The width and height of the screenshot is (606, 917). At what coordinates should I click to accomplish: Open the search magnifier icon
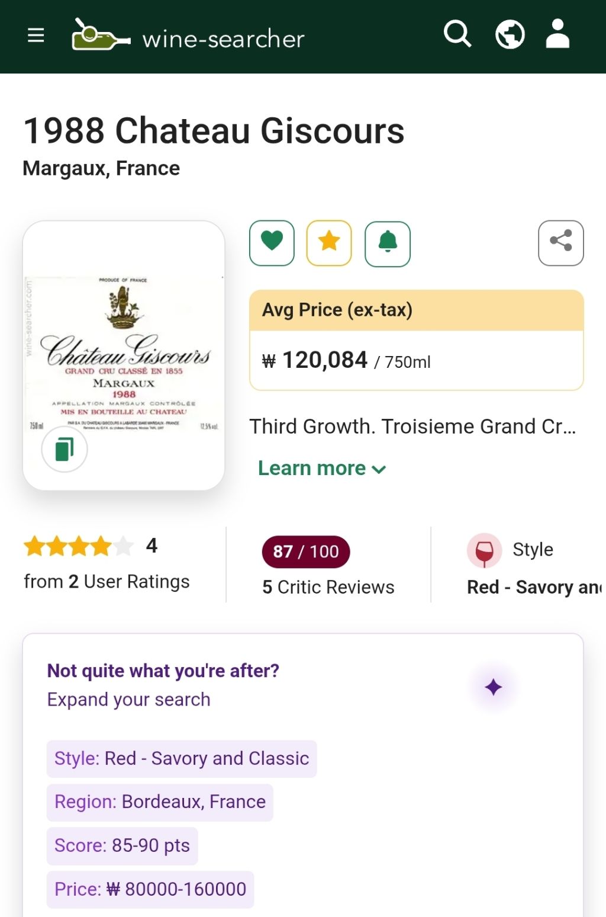[457, 34]
